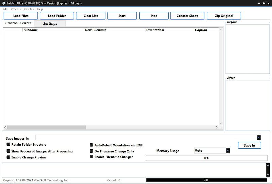The image size is (272, 184).
Task: Click the Batch It Ultra app icon in title bar
Action: [4, 3]
